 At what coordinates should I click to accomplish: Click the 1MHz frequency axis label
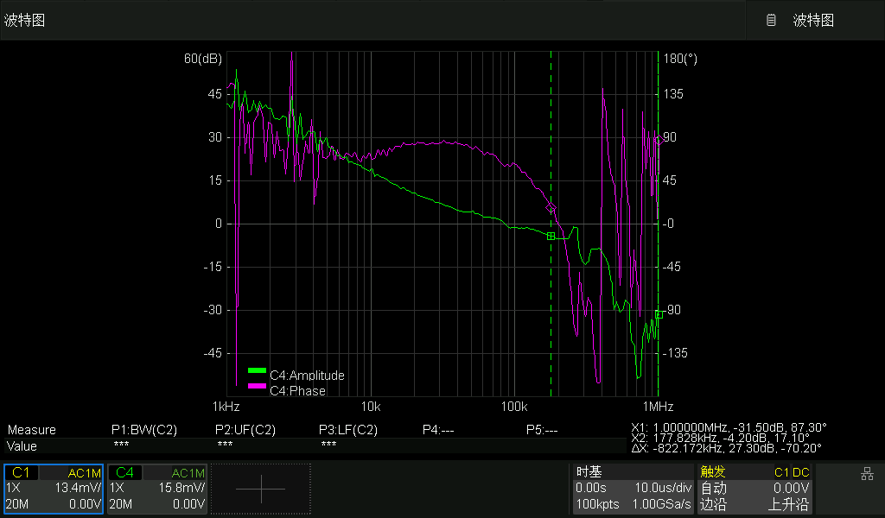[658, 407]
